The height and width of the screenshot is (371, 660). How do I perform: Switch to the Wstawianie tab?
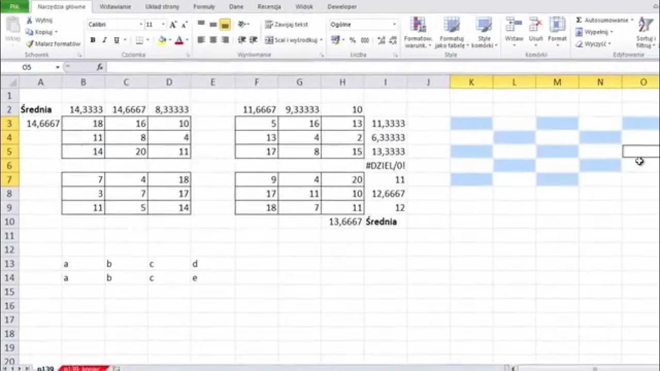[115, 7]
